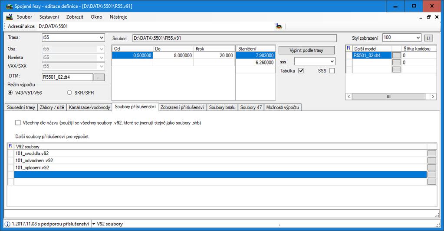Open the V92 soubory status bar dropdown

94,224
